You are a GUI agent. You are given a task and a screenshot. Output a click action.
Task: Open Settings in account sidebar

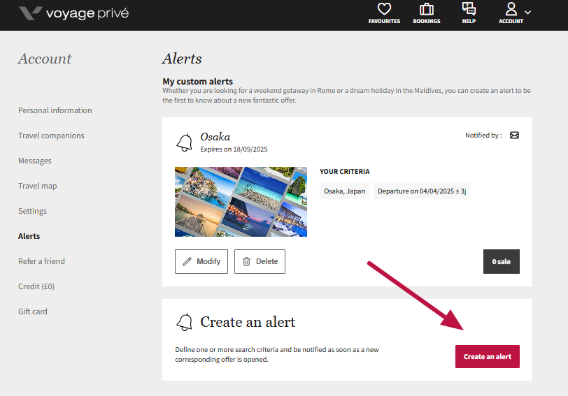pyautogui.click(x=32, y=211)
